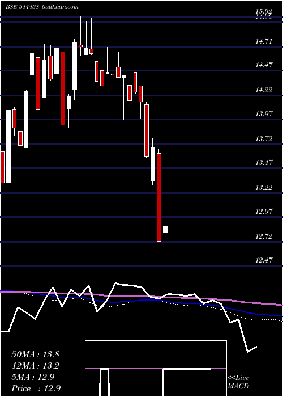Click the 13.22 price axis label
283x397 pixels.
coord(264,188)
